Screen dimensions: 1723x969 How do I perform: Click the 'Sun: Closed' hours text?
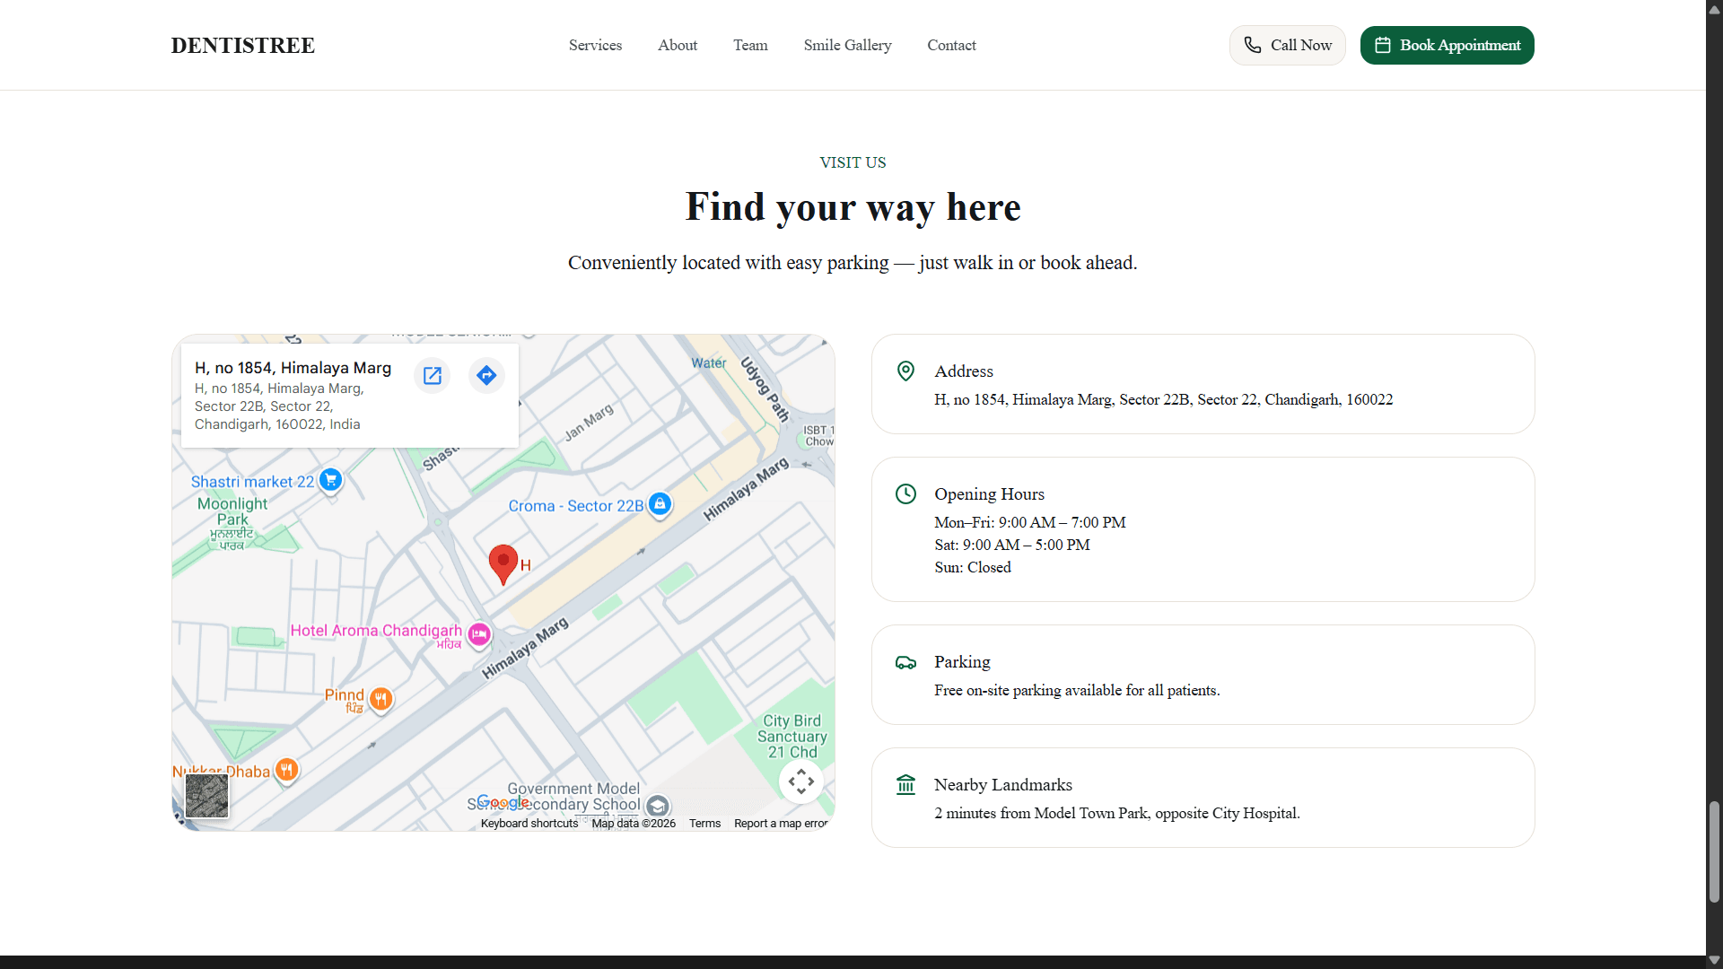coord(973,568)
